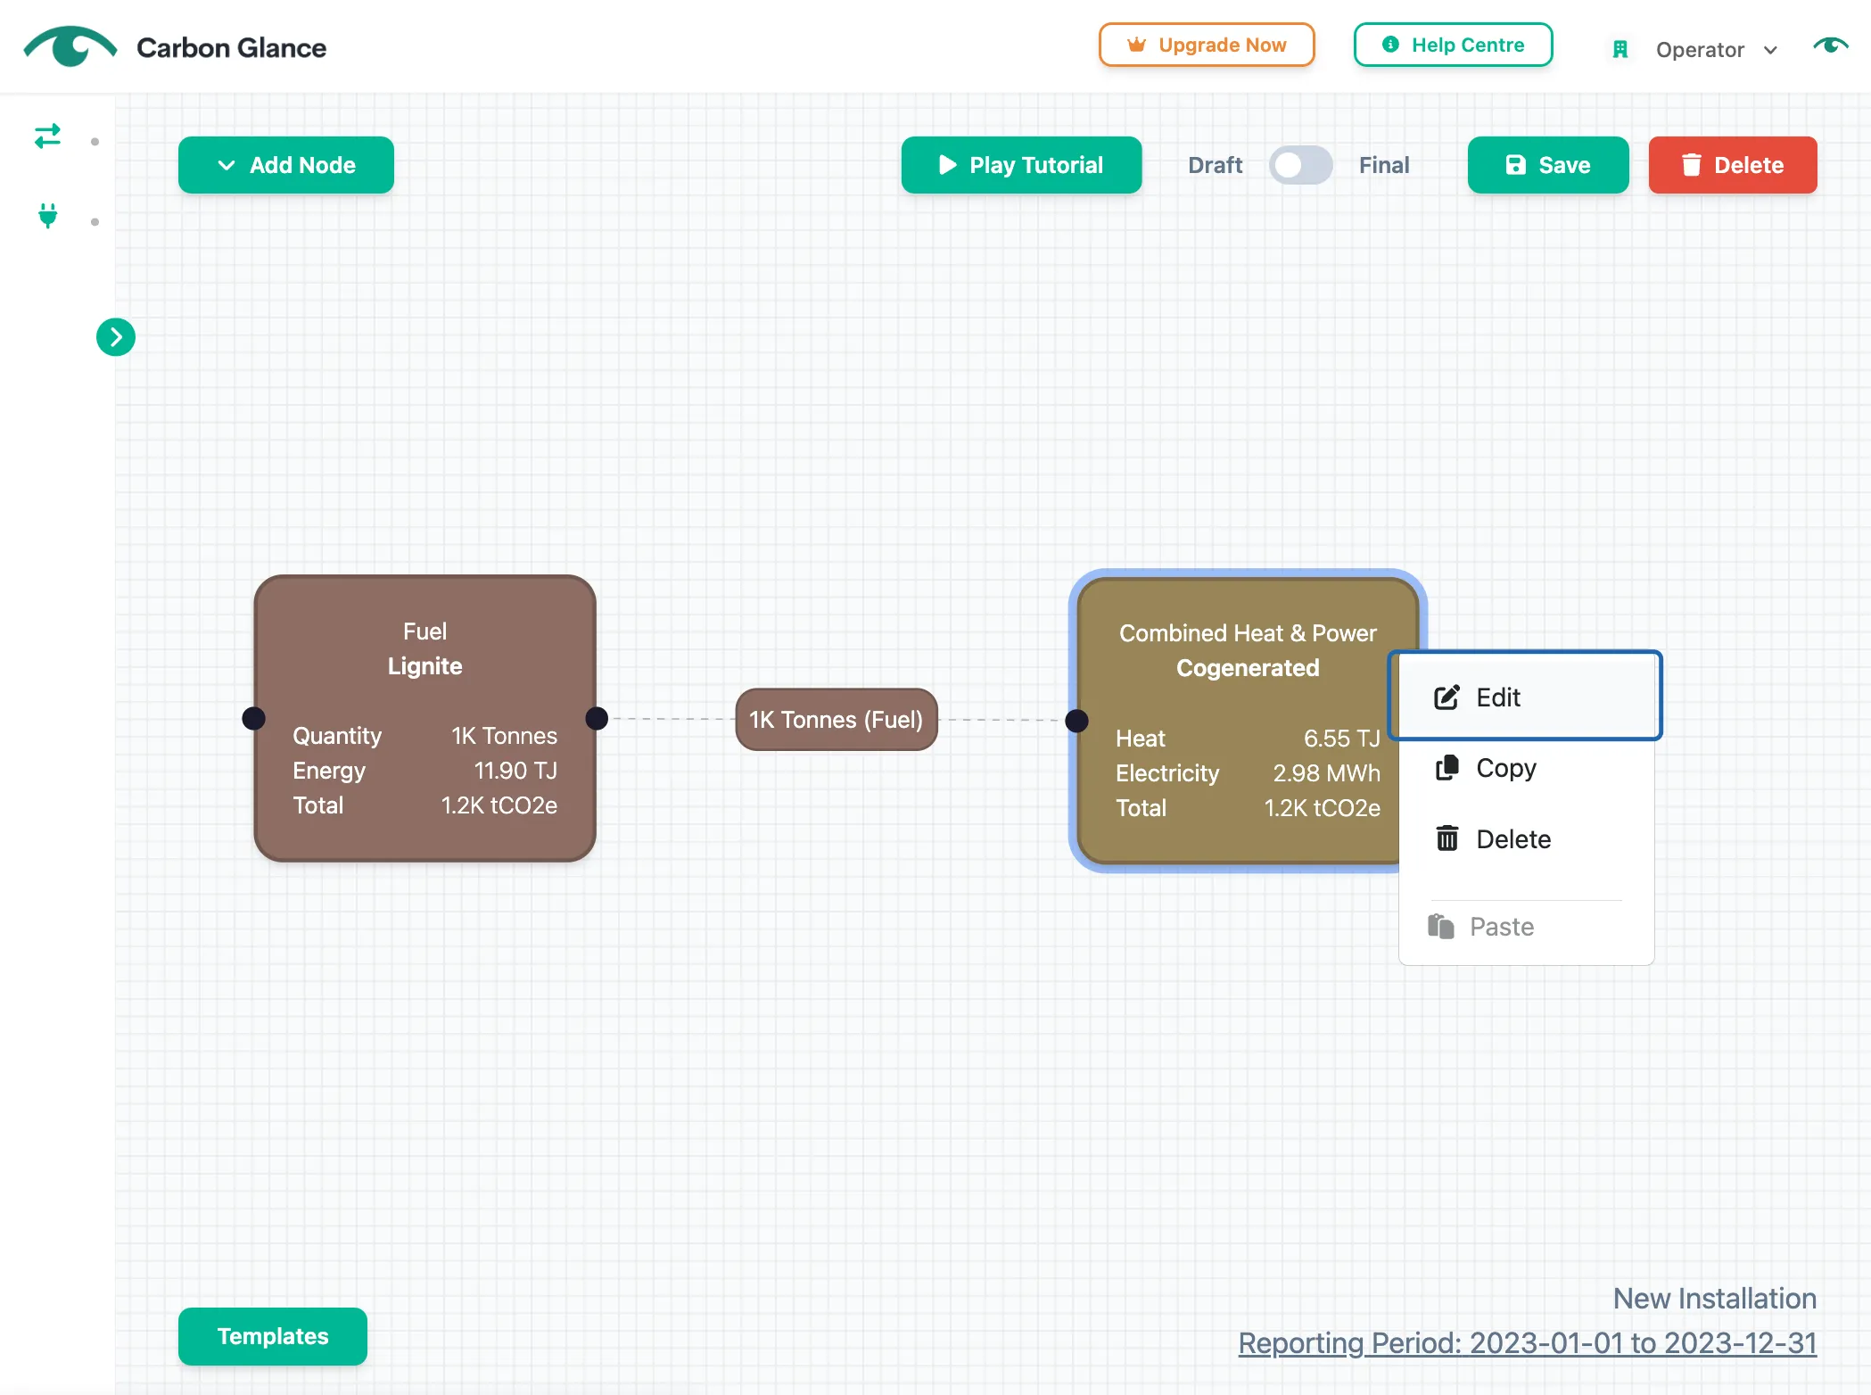Click the eye icon at top right

tap(1831, 45)
